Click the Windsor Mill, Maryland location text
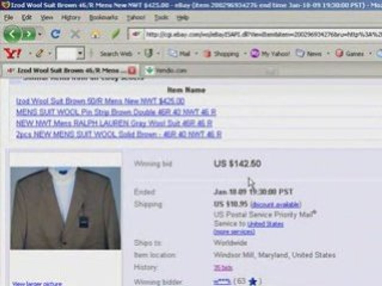Screen dimensions: 382x286 point(275,255)
